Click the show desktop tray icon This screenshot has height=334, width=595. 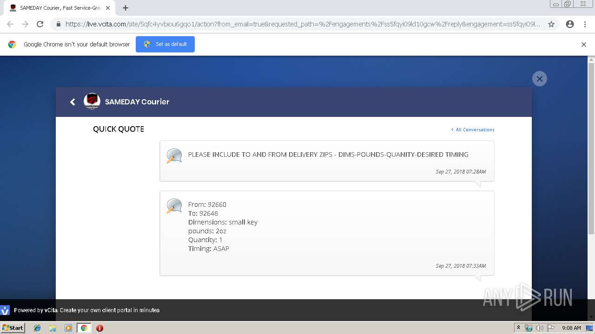tap(590, 328)
